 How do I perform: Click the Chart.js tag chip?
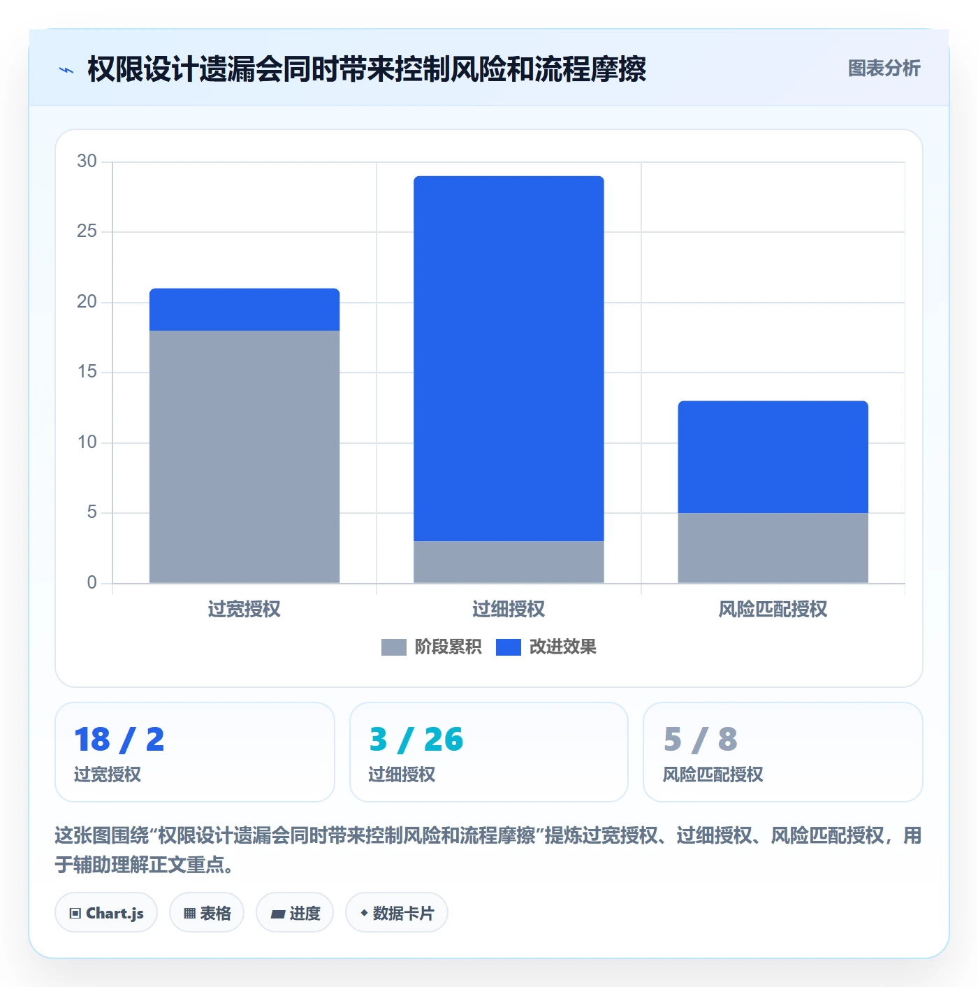tap(106, 913)
